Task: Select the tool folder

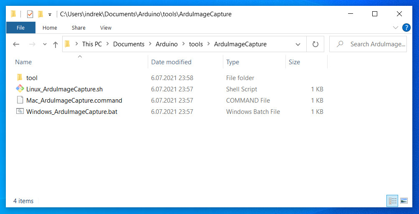Action: (x=32, y=78)
